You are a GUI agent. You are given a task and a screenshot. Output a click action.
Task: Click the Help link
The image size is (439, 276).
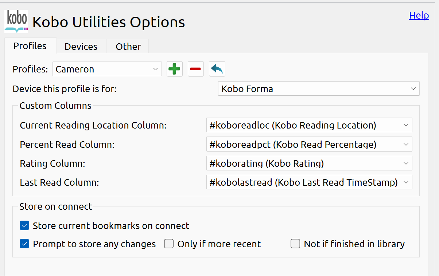(419, 15)
